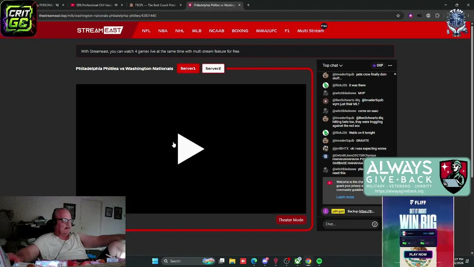Click the chat scrollbar up arrow
474x267 pixels.
[x=395, y=74]
